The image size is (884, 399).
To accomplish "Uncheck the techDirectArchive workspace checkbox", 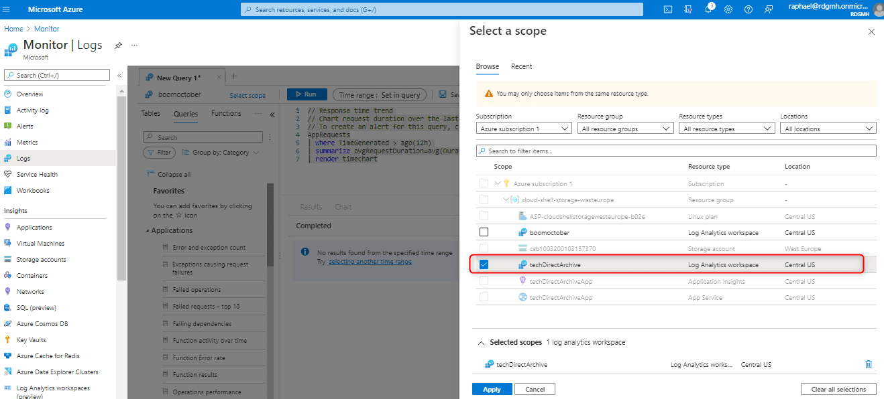I will point(484,265).
